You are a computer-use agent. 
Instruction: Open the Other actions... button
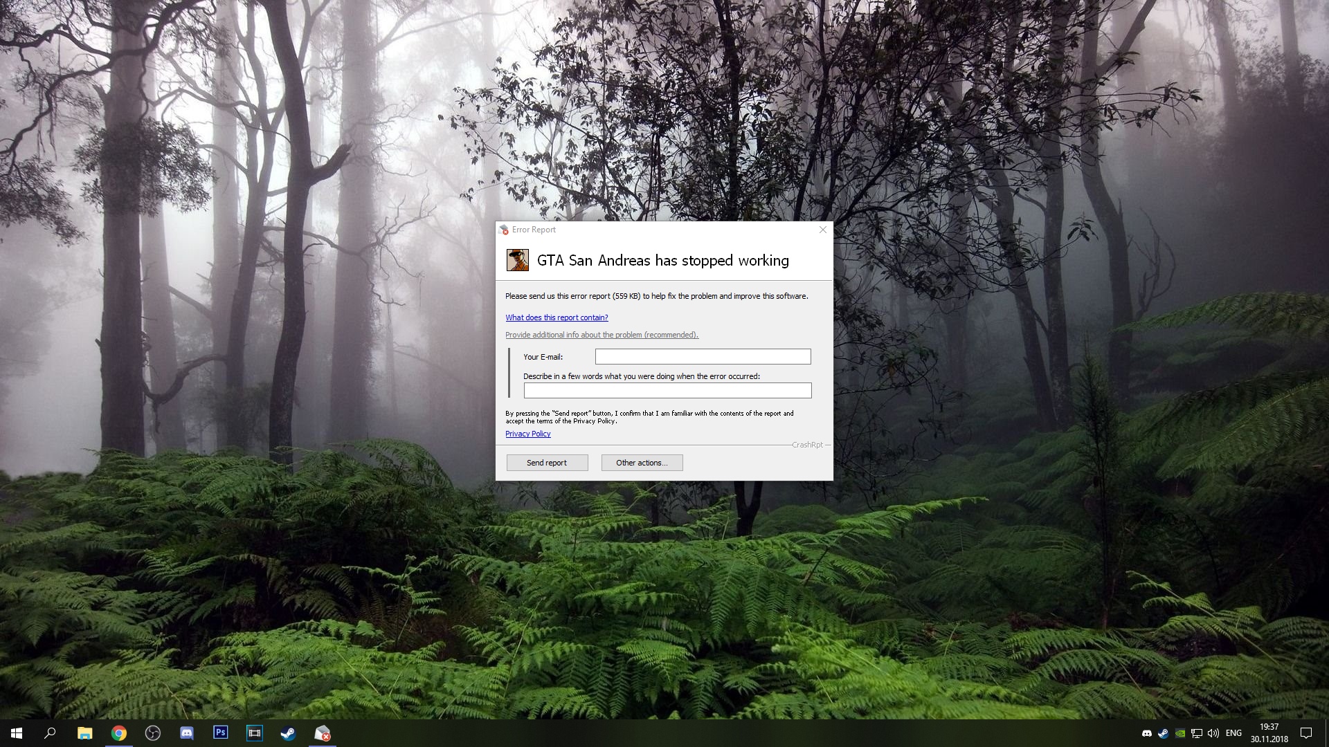point(642,463)
